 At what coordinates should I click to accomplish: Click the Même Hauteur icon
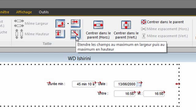point(19,34)
